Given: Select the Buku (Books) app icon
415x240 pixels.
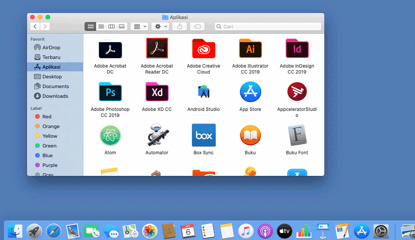Looking at the screenshot, I should [251, 135].
